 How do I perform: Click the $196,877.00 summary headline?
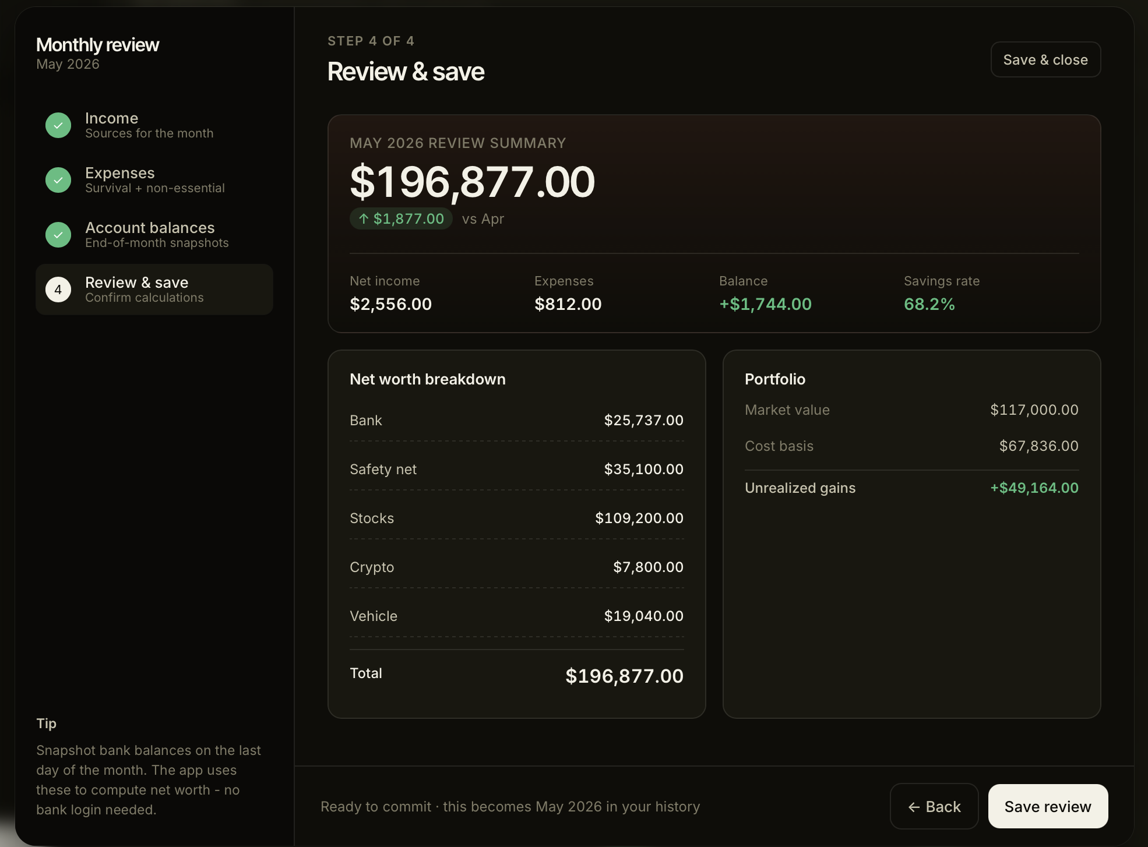(x=472, y=182)
